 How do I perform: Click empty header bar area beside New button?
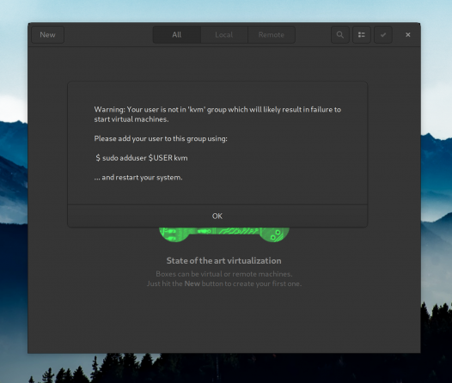point(108,35)
